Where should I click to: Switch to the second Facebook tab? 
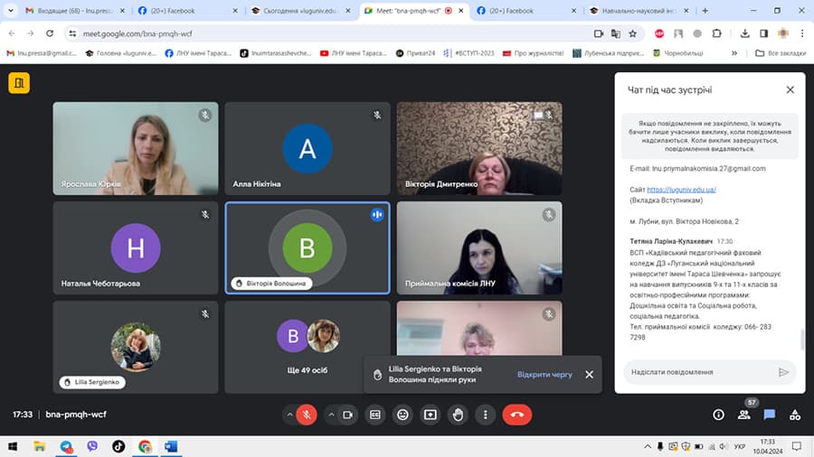click(x=525, y=10)
